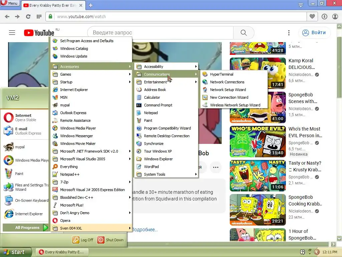This screenshot has height=257, width=342.
Task: Launch Windows Messenger
Action: pyautogui.click(x=91, y=136)
